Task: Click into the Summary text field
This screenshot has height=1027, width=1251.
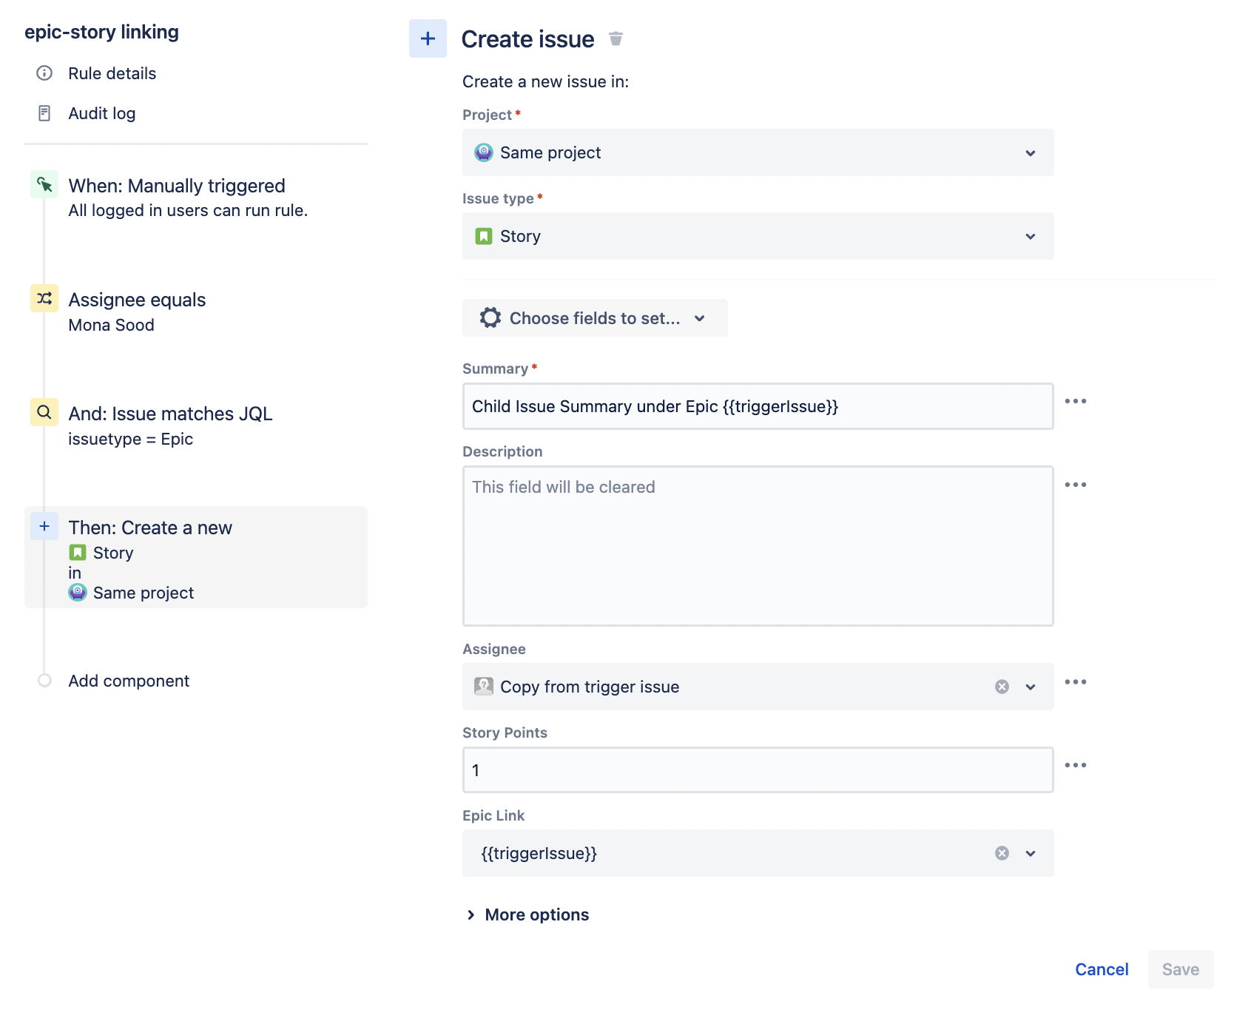Action: [758, 406]
